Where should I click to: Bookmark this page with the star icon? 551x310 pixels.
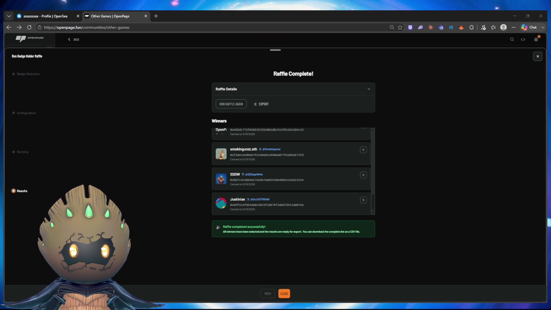[400, 28]
